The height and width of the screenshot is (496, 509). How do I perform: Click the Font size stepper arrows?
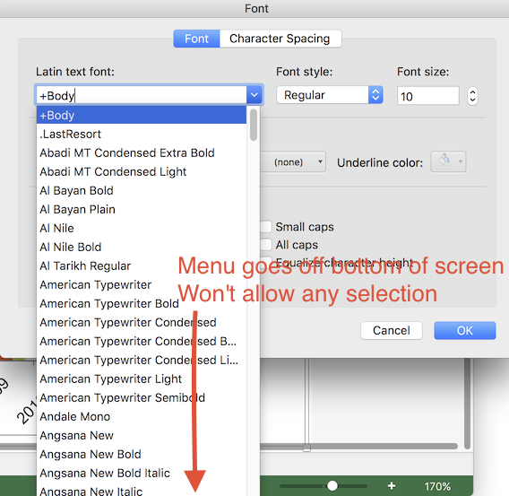pyautogui.click(x=472, y=96)
